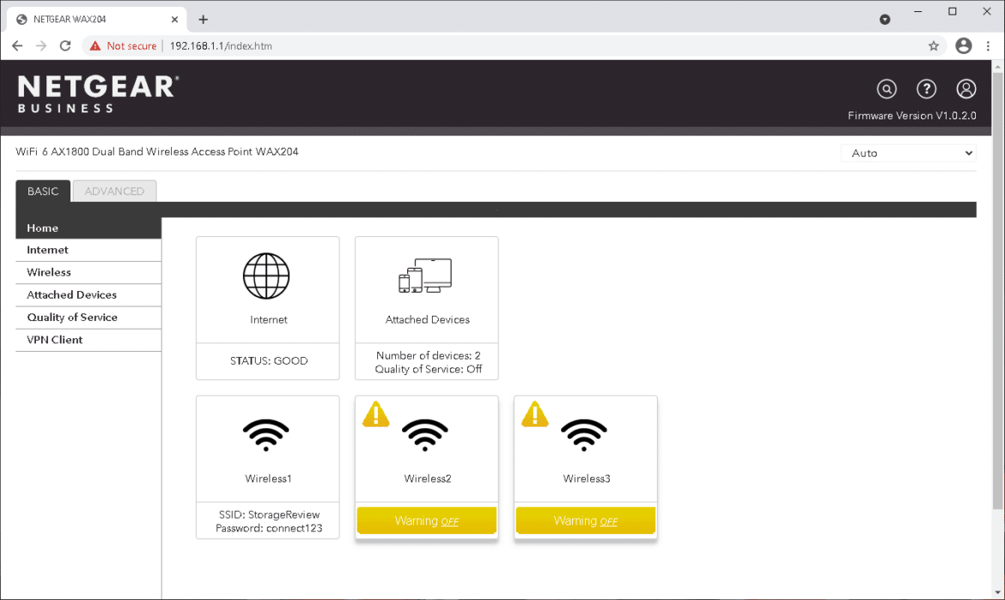Click the warning triangle on Wireless2 card
Viewport: 1005px width, 600px height.
[375, 415]
